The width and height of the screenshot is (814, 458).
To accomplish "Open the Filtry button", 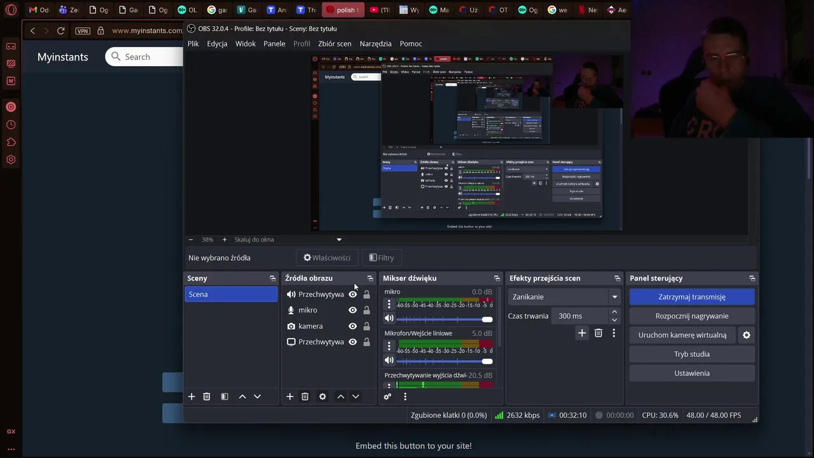I will tap(382, 258).
